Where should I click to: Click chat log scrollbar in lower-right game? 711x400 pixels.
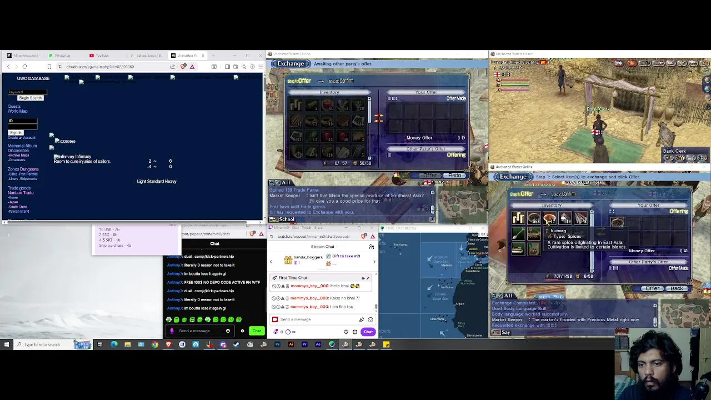click(655, 314)
